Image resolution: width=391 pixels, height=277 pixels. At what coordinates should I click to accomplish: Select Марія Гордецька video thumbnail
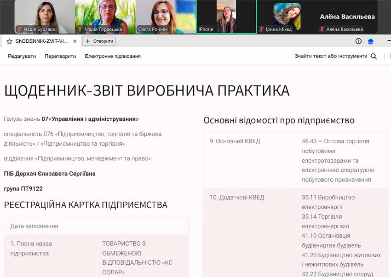(105, 17)
